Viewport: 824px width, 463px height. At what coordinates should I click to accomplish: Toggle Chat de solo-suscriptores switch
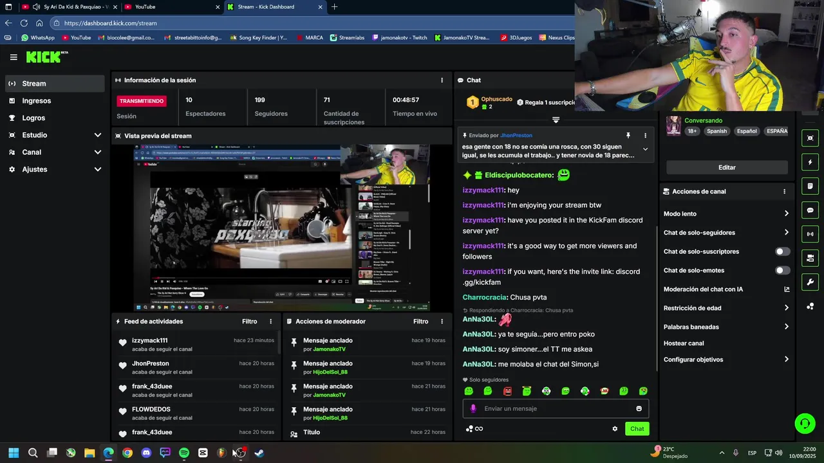pos(782,251)
